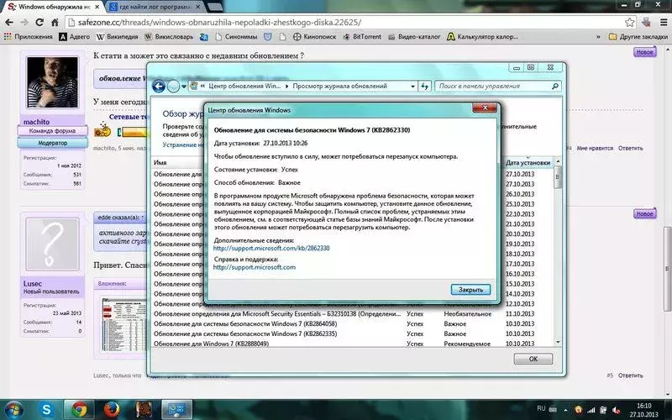Click the 26.10.2013 date cell

pyautogui.click(x=520, y=194)
